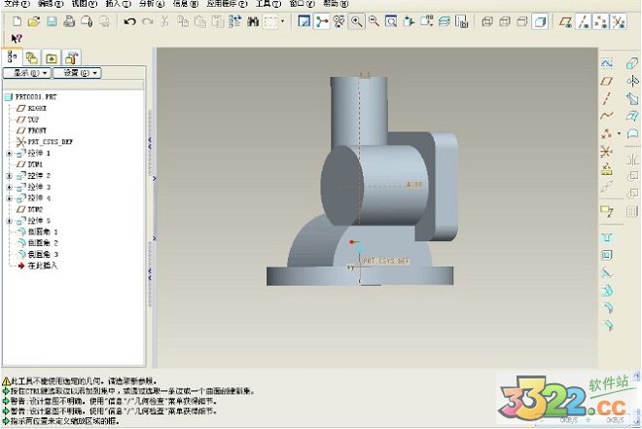
Task: Toggle Orient mode icon
Action: click(339, 21)
